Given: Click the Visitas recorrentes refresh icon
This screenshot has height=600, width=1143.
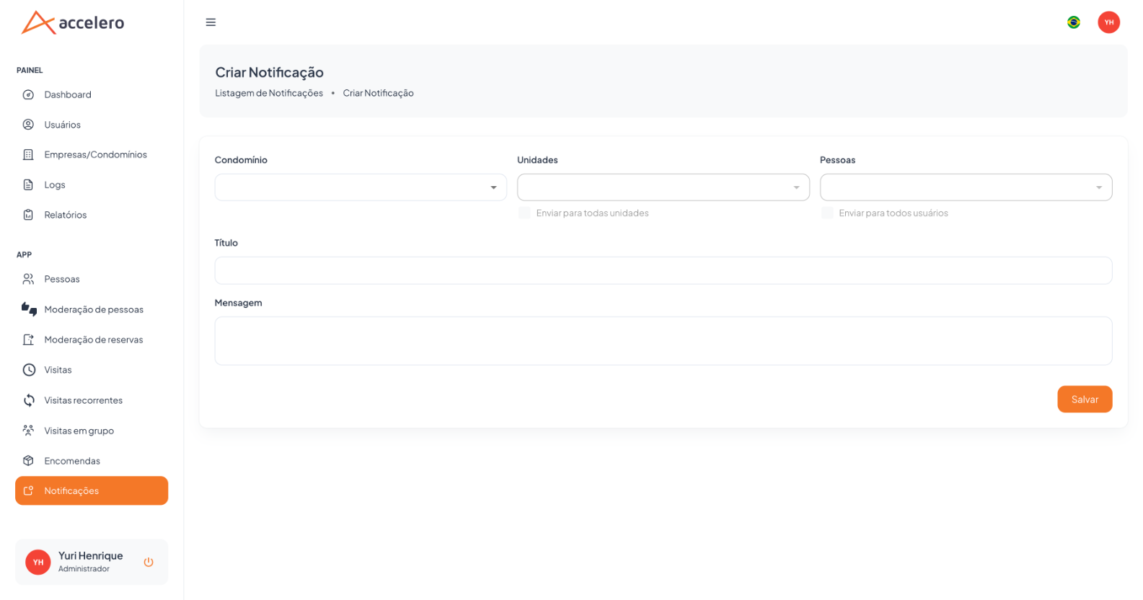Looking at the screenshot, I should coord(29,400).
